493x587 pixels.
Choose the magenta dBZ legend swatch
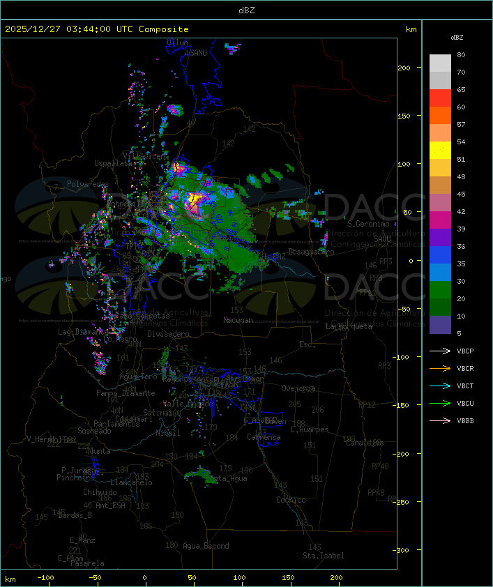(x=440, y=220)
